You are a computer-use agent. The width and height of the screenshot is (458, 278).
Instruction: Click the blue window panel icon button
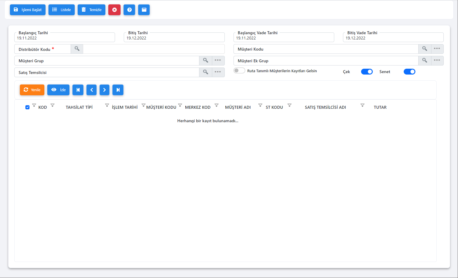click(144, 10)
